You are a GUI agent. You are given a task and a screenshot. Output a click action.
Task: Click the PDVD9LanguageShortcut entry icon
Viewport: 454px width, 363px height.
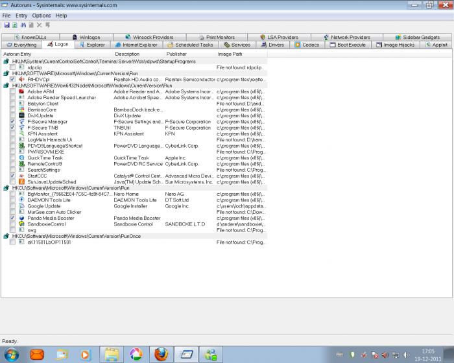(x=21, y=146)
